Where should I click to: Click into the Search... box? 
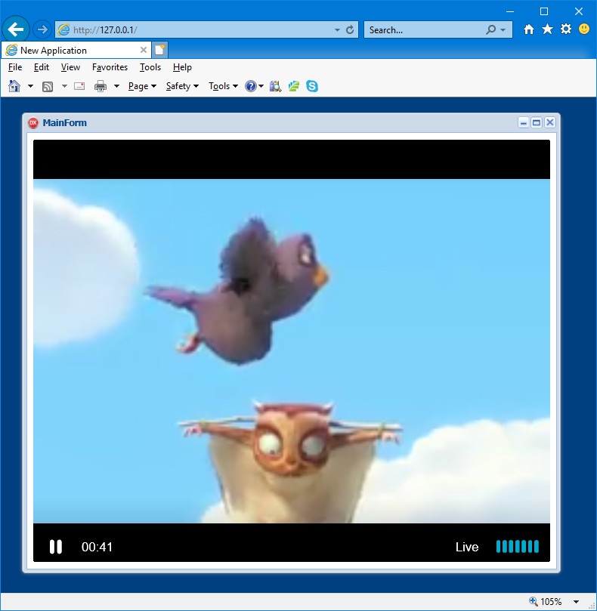425,30
